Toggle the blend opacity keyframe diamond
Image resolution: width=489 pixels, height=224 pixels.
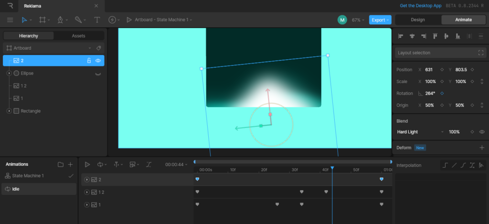tap(472, 132)
